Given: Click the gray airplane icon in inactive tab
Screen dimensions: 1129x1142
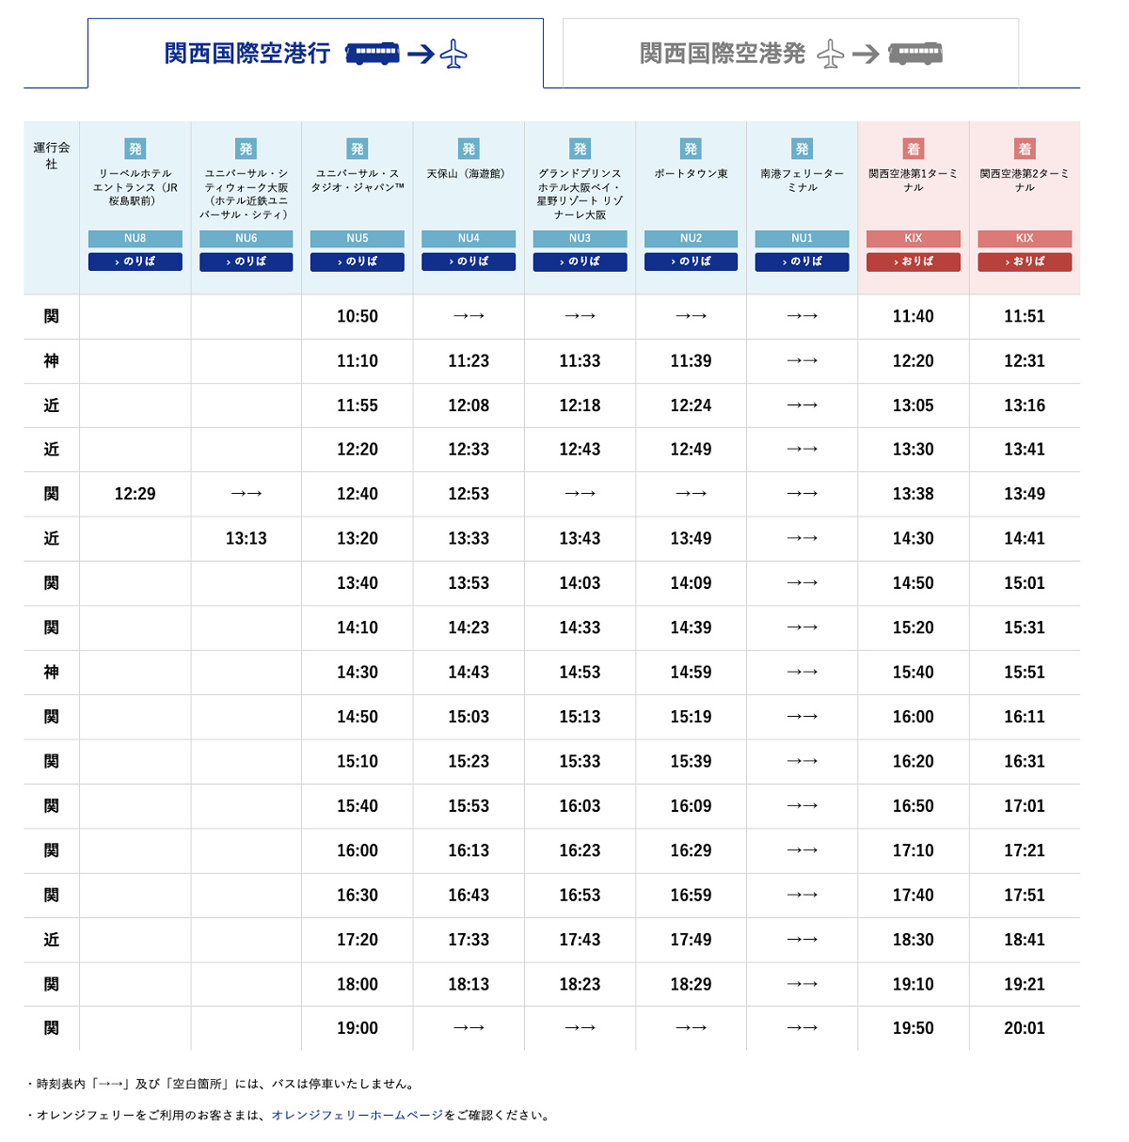Looking at the screenshot, I should pos(830,54).
